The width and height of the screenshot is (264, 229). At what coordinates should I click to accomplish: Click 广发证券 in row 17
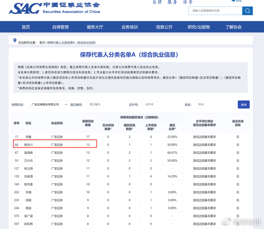pyautogui.click(x=57, y=137)
